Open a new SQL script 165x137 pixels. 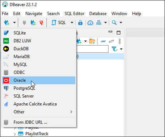coord(59,23)
